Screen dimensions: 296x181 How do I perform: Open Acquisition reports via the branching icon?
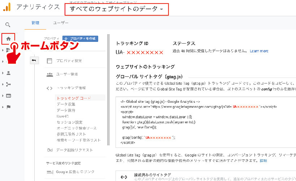pos(8,84)
